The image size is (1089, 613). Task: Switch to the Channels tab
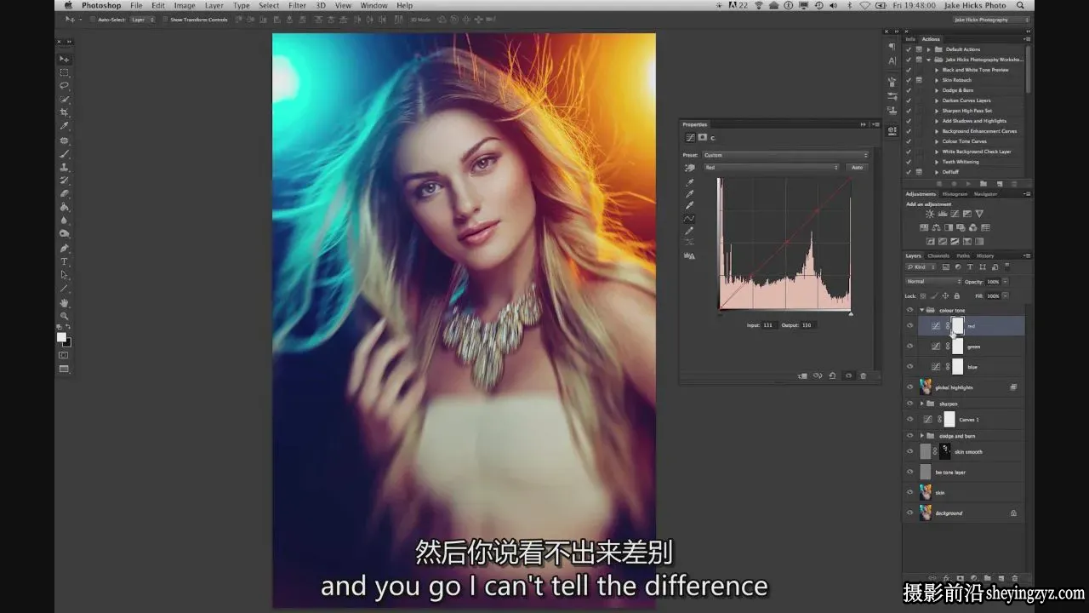tap(938, 255)
